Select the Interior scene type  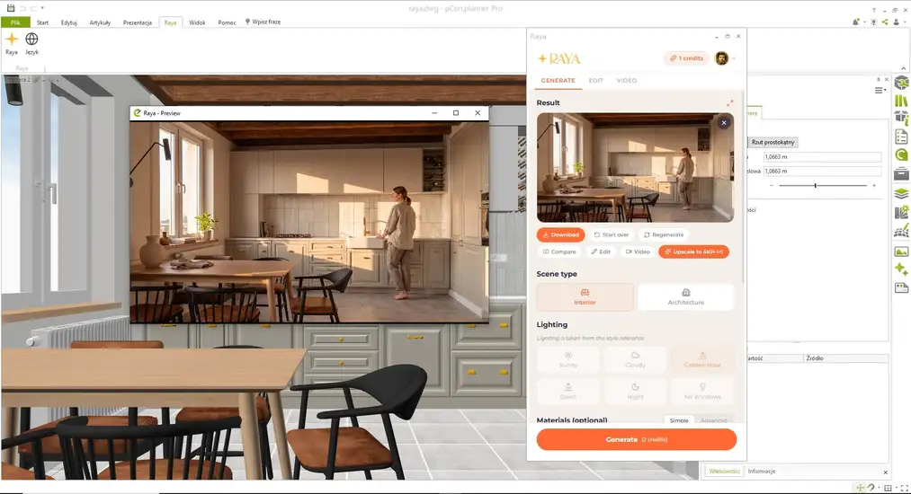coord(585,296)
